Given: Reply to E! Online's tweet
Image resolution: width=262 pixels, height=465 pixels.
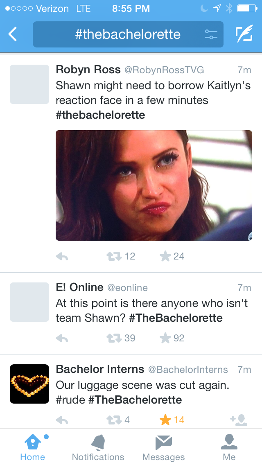Looking at the screenshot, I should [62, 339].
